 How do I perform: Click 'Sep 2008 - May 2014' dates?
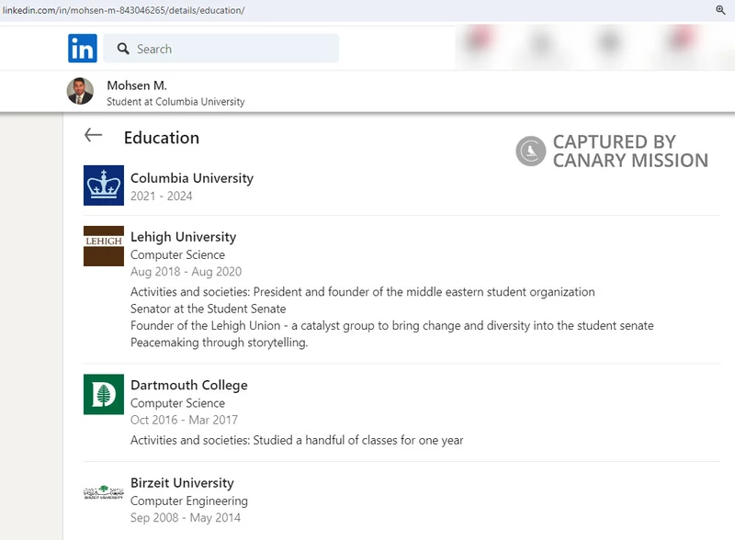coord(186,518)
